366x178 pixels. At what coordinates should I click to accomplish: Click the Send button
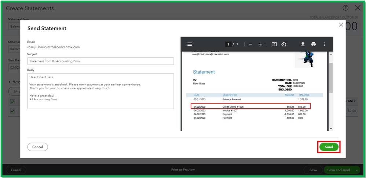tap(329, 147)
